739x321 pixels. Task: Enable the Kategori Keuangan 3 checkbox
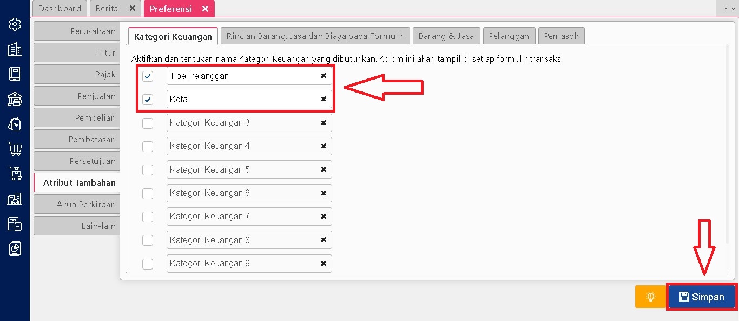[148, 123]
